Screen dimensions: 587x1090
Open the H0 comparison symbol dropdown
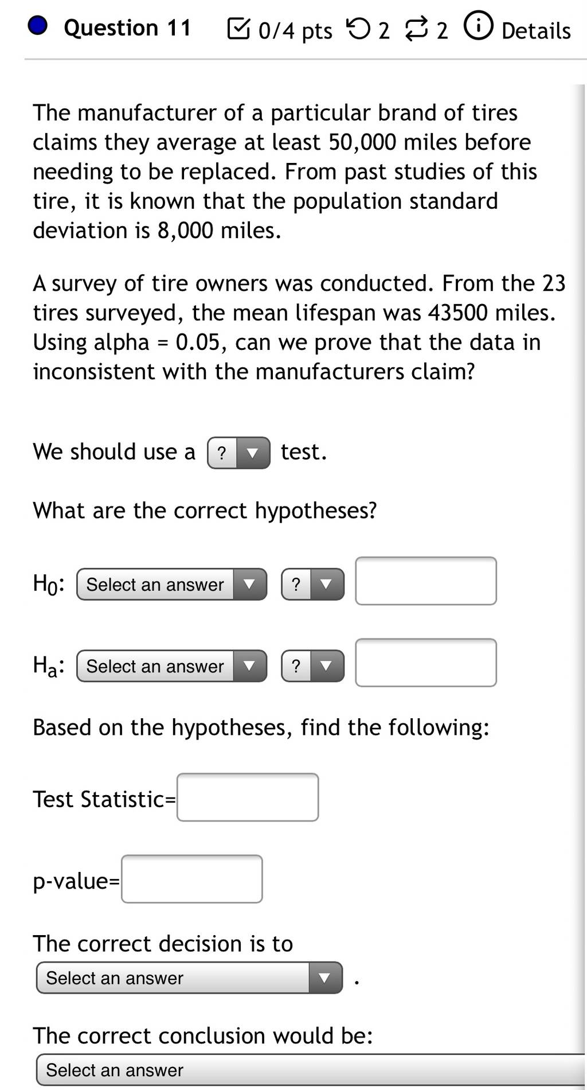312,585
